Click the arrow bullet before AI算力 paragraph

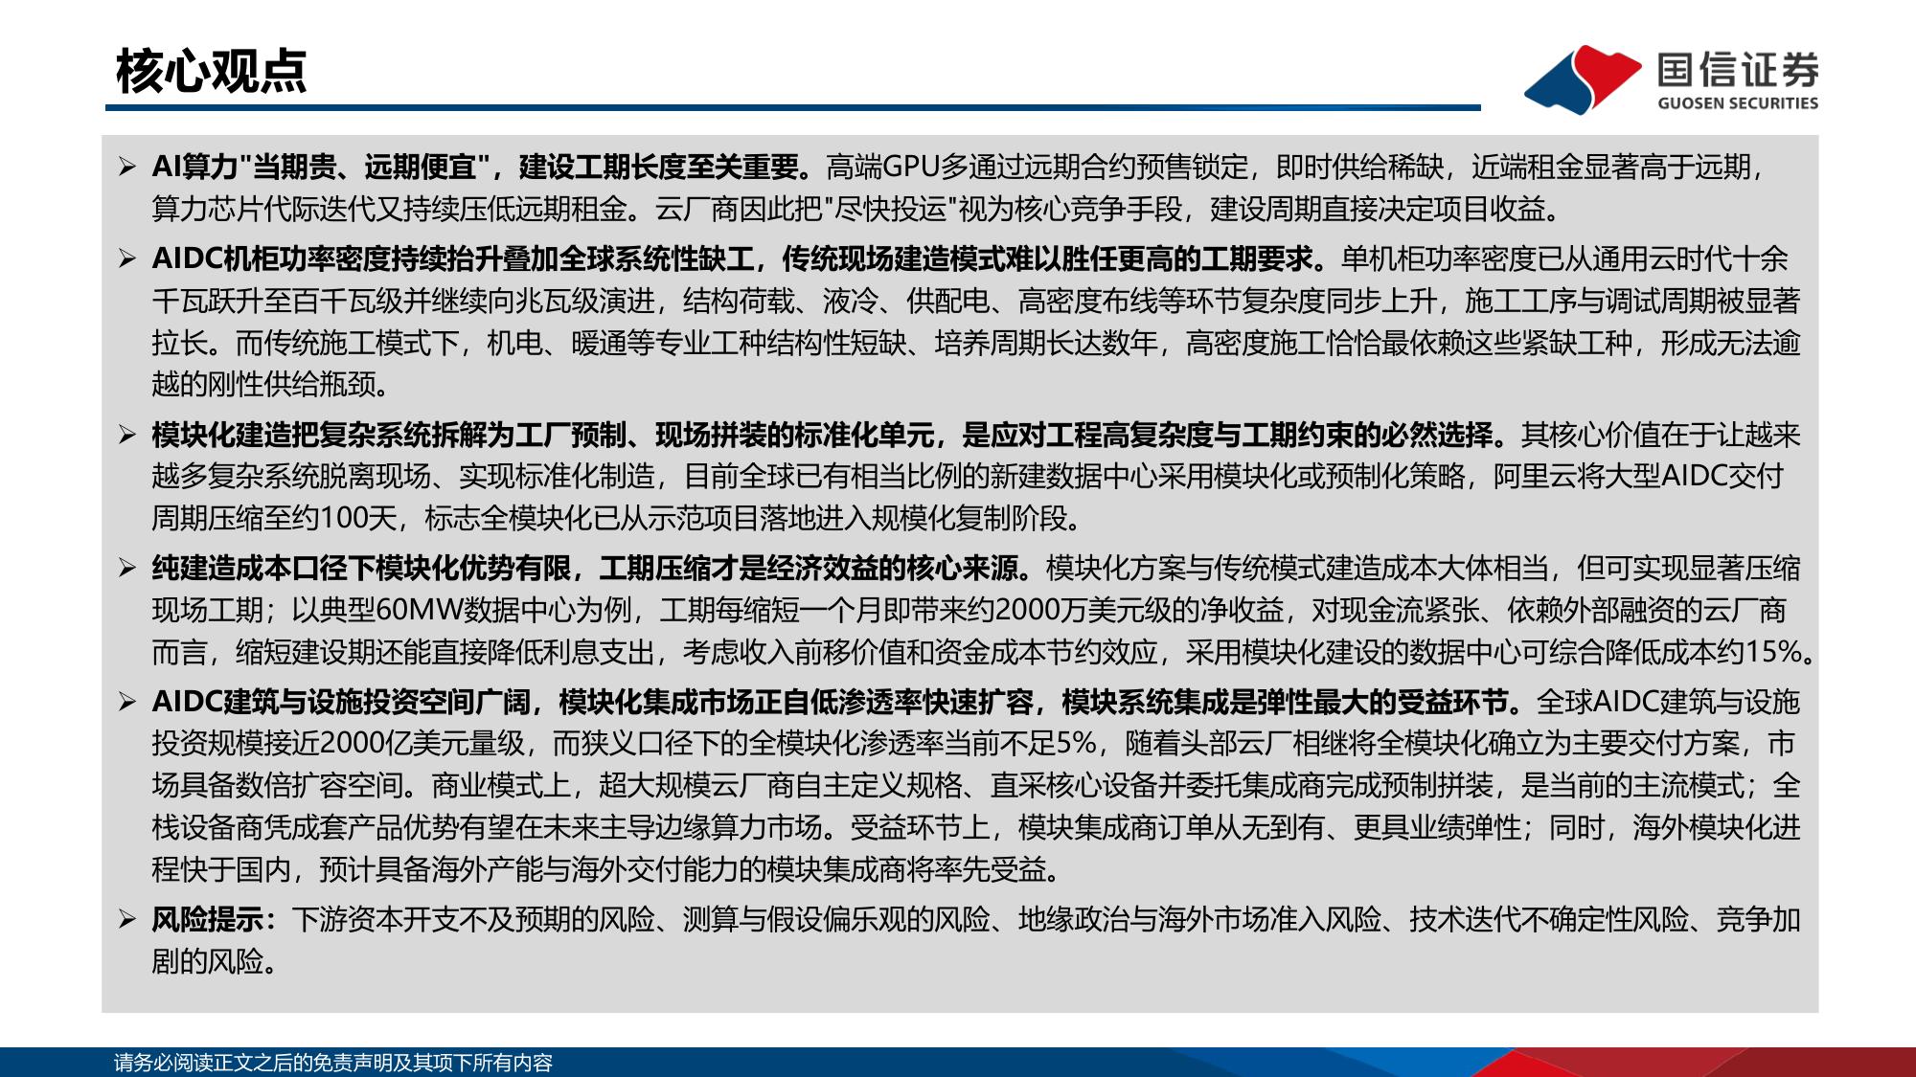pyautogui.click(x=127, y=168)
